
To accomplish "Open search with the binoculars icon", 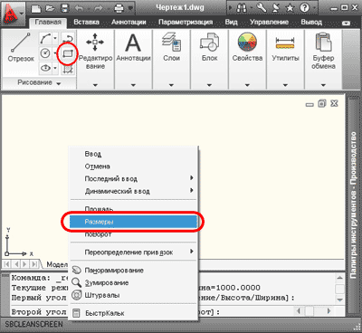I will tap(242, 8).
